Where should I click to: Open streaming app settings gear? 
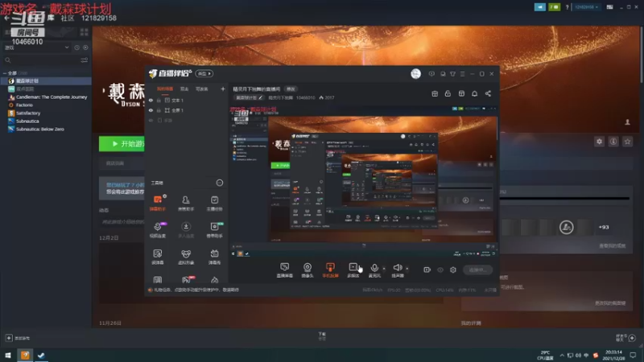[453, 269]
